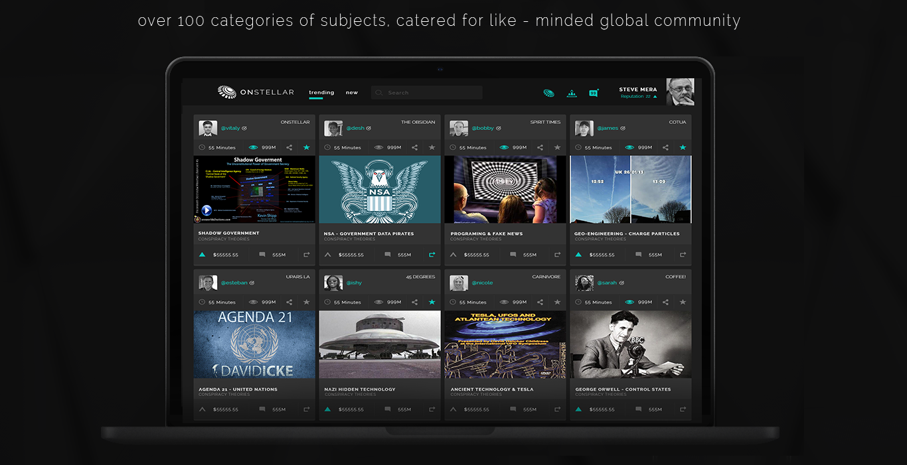Expand the reputation arrow under Steve Mera

pyautogui.click(x=655, y=97)
